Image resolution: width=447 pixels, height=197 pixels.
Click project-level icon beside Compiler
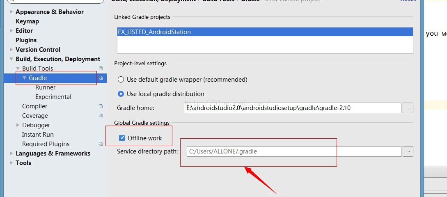(101, 106)
